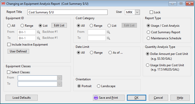The height and width of the screenshot is (104, 195).
Task: Click the lookup icon beside Cost Category From
Action: click(109, 32)
